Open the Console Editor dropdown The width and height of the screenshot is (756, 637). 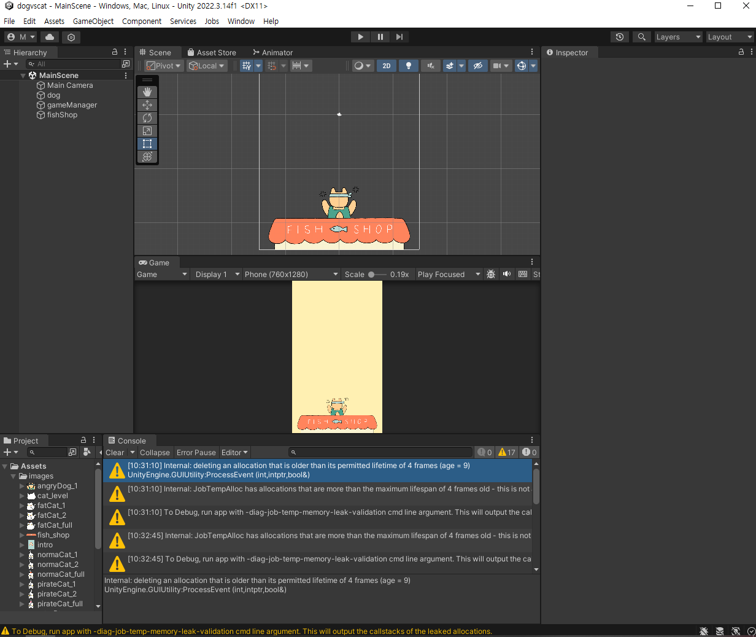[x=234, y=452]
